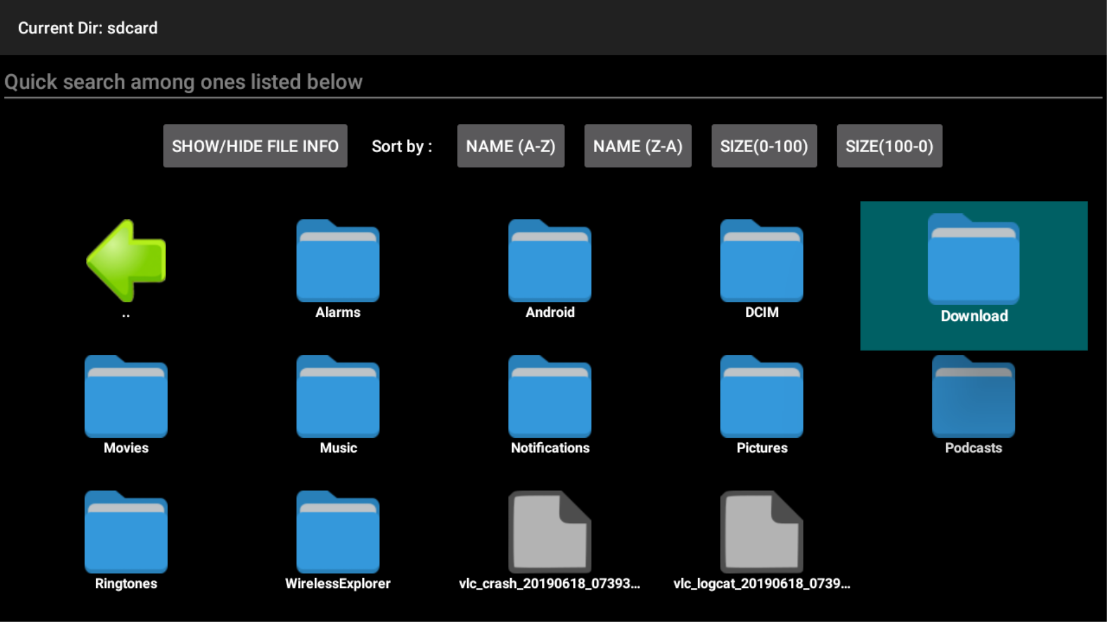Navigate up using the green back arrow
This screenshot has width=1107, height=622.
click(125, 262)
